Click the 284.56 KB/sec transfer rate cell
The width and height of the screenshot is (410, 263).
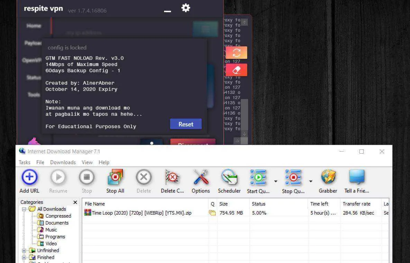tap(358, 213)
